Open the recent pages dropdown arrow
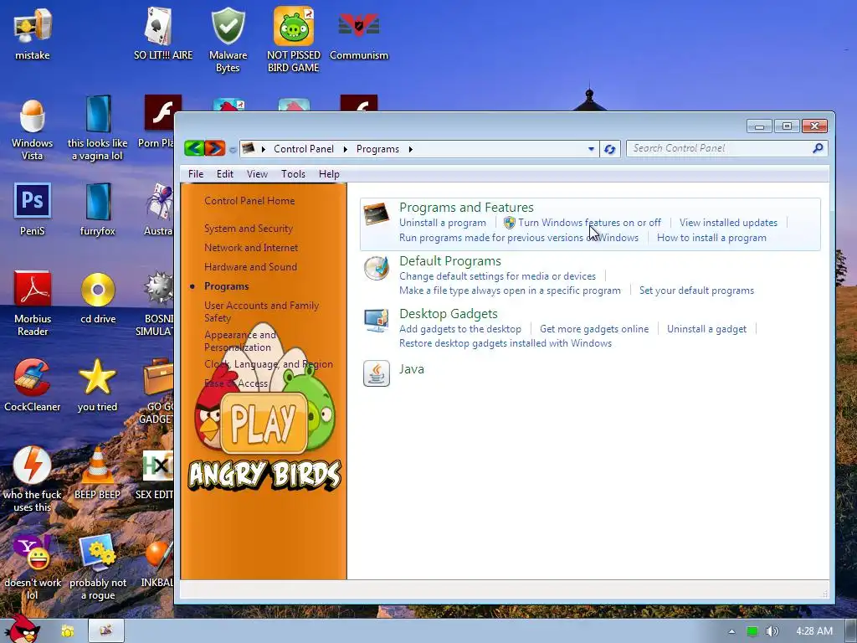Image resolution: width=857 pixels, height=643 pixels. click(233, 149)
